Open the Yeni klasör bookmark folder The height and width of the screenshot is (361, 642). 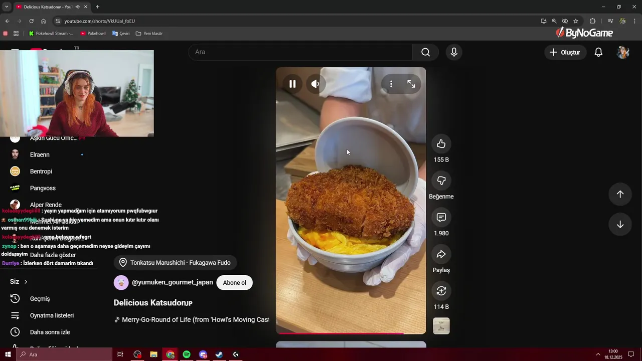pyautogui.click(x=149, y=34)
